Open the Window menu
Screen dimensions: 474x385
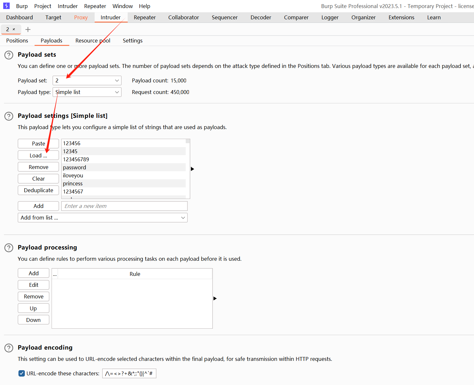123,6
